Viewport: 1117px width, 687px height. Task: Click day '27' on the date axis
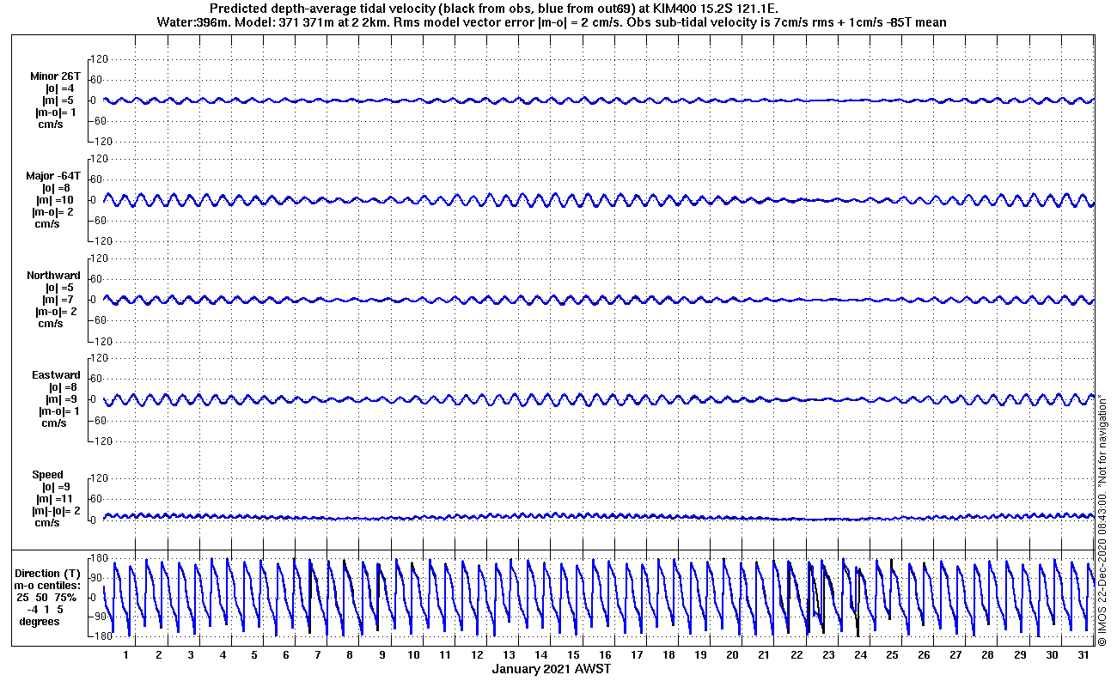[x=956, y=655]
